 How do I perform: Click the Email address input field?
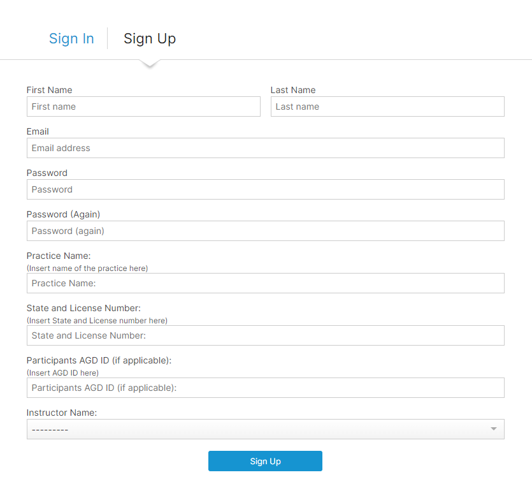(265, 148)
